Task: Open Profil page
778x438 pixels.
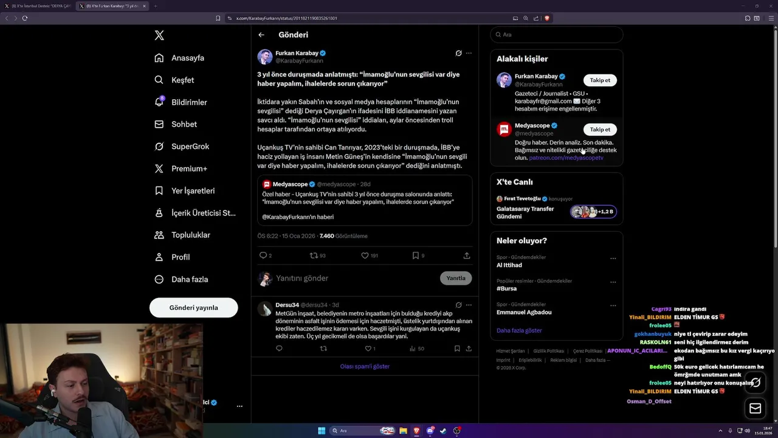Action: (x=172, y=257)
